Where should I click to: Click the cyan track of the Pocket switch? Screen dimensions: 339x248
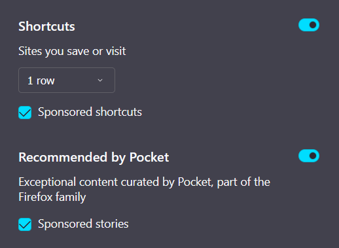coord(303,156)
